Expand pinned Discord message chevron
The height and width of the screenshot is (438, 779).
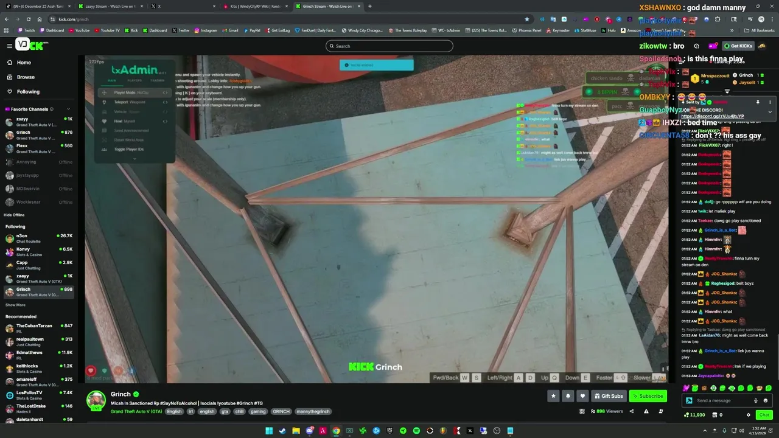point(770,112)
